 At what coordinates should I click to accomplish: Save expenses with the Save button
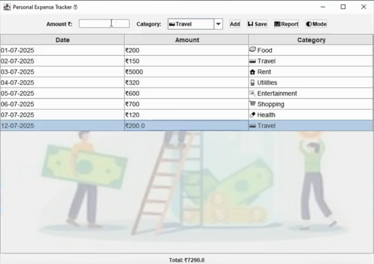click(x=257, y=24)
